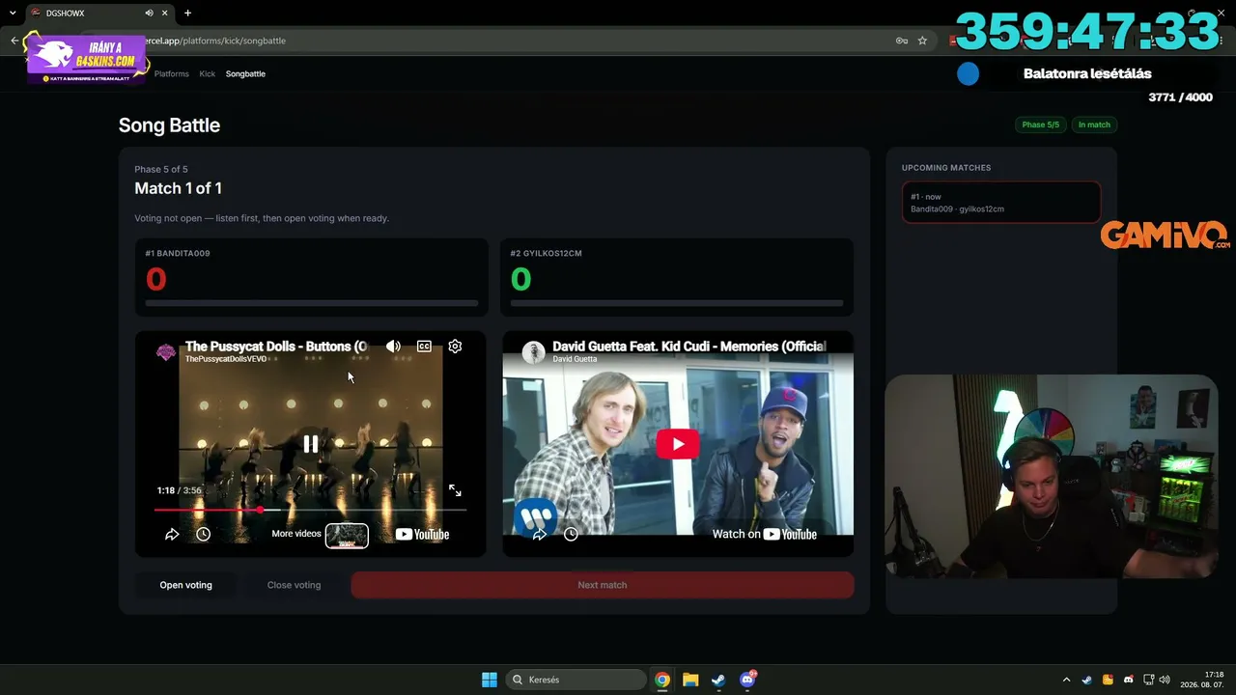The image size is (1236, 695).
Task: Open the network status tray icon
Action: click(x=1149, y=680)
